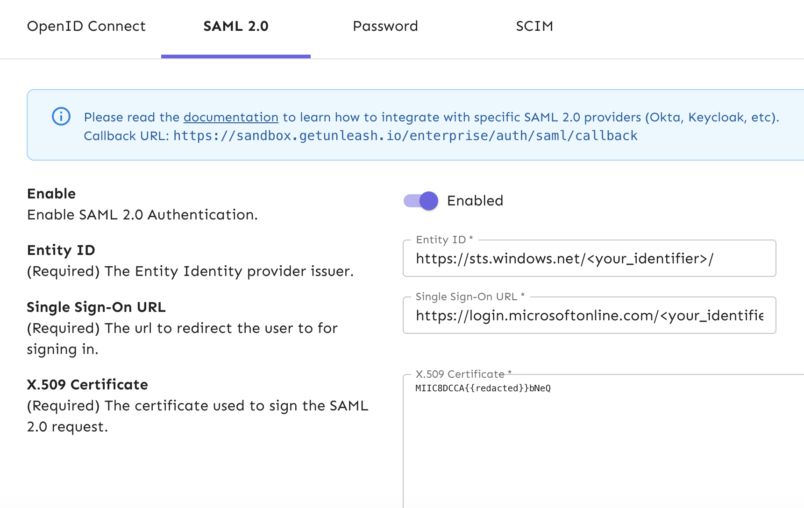Switch to the OpenID Connect tab
Viewport: 804px width, 508px height.
[86, 26]
